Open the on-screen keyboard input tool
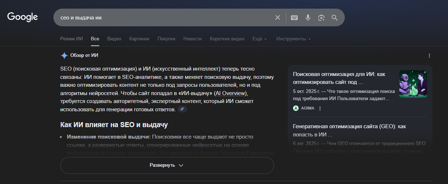 [x=294, y=17]
